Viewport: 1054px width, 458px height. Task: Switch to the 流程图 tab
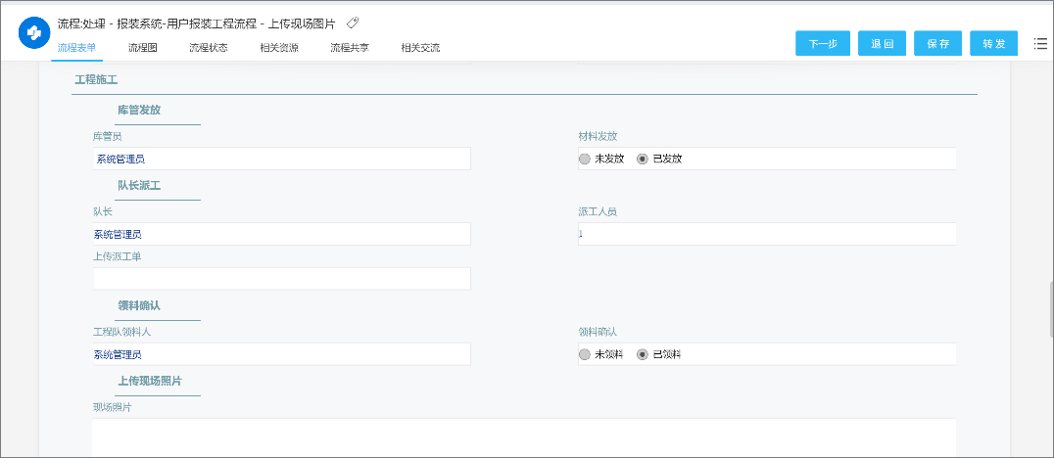pyautogui.click(x=142, y=47)
